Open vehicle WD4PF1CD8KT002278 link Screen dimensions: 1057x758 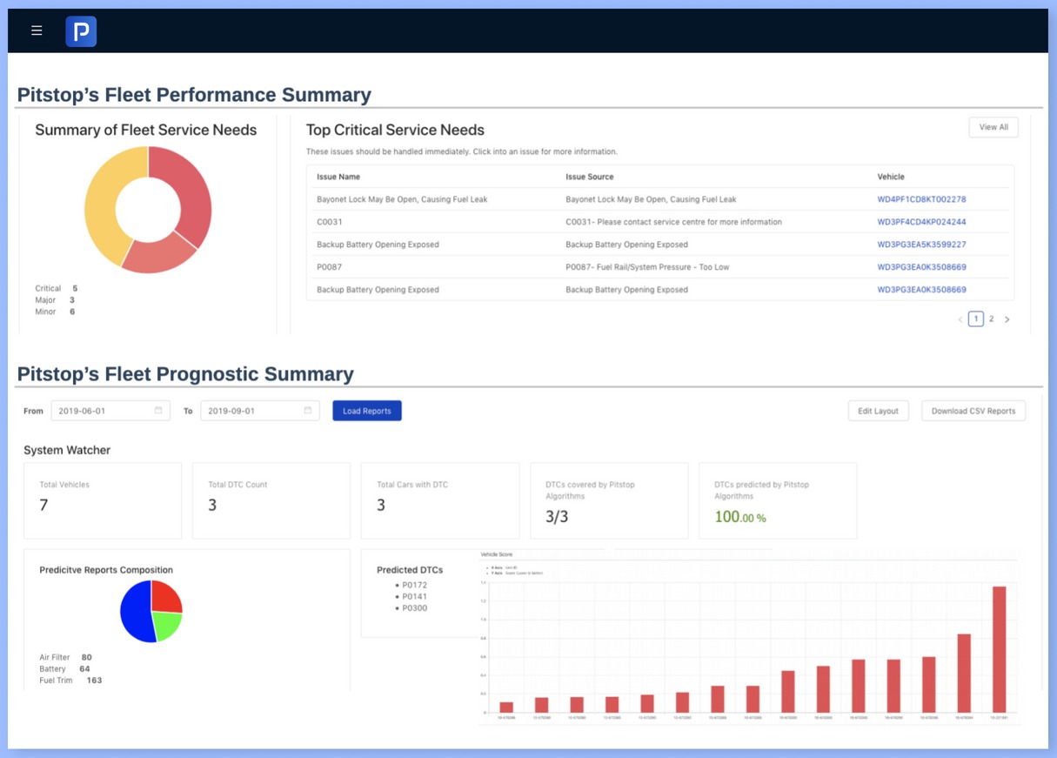[921, 199]
